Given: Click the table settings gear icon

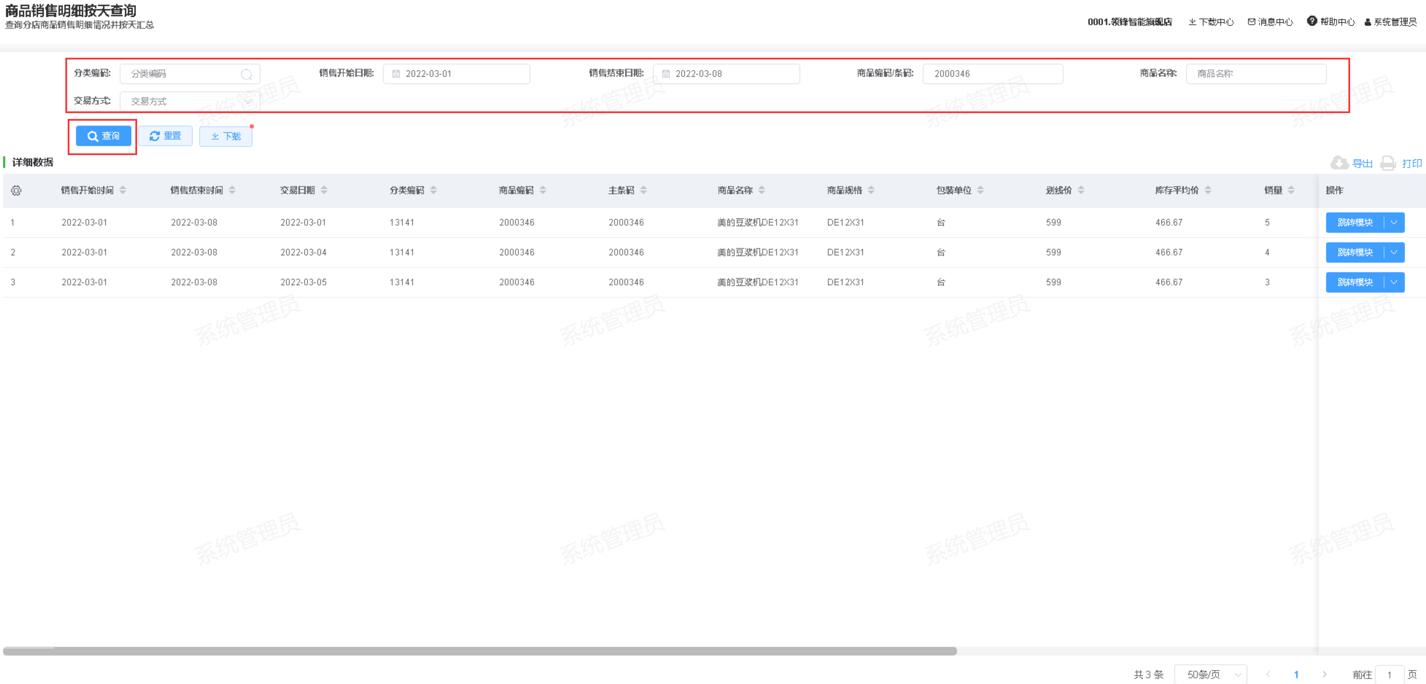Looking at the screenshot, I should (x=16, y=191).
